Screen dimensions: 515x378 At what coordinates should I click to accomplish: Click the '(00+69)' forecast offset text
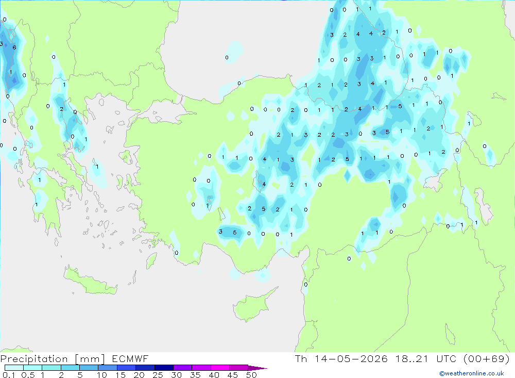pos(487,359)
